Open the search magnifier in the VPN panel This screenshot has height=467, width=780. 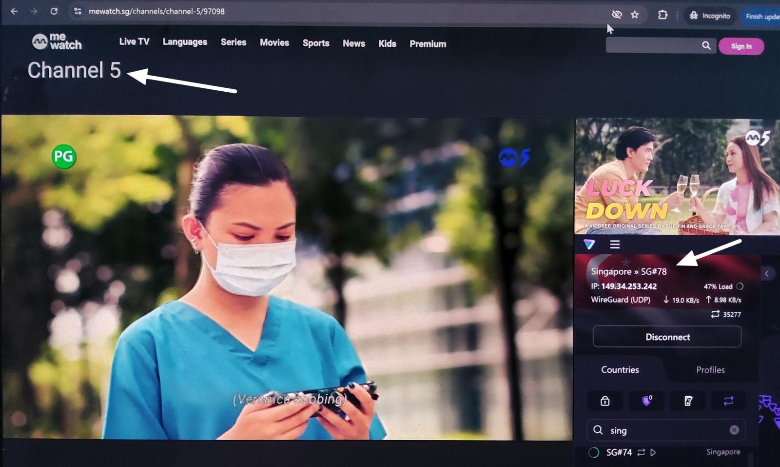[x=598, y=430]
